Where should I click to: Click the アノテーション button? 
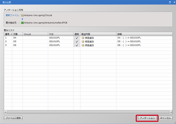(x=147, y=118)
